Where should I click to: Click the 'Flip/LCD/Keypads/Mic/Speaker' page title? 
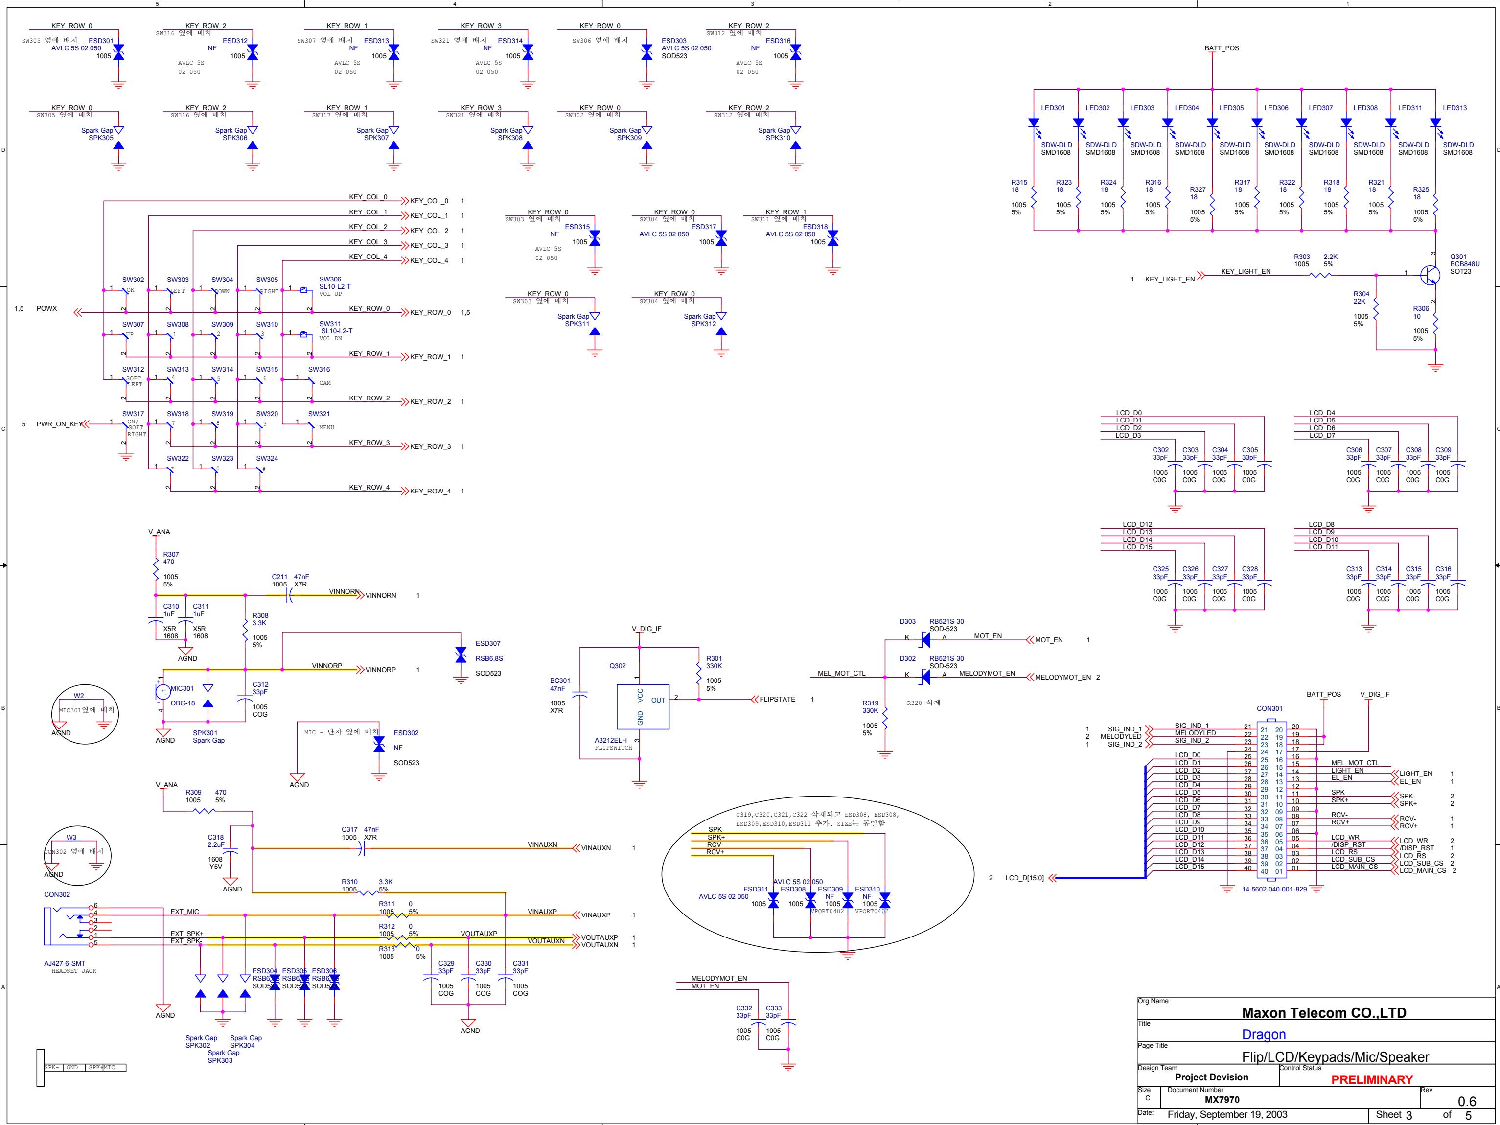click(x=1335, y=1057)
